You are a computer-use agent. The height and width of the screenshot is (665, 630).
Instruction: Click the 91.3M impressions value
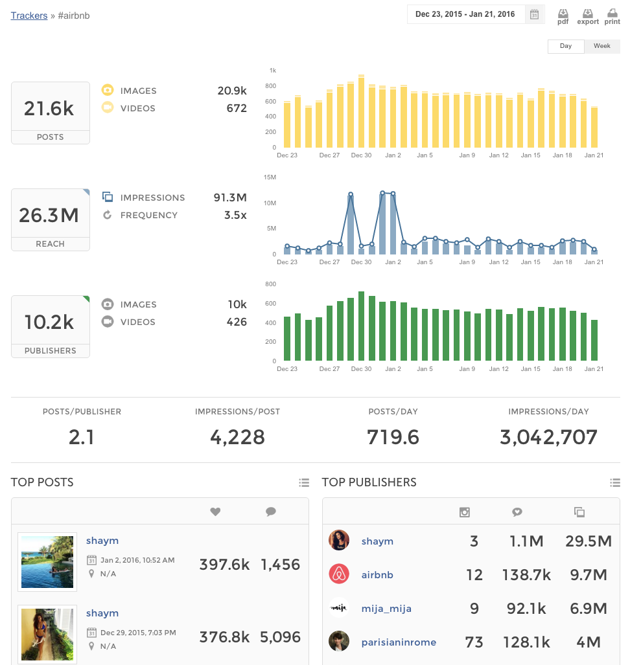(x=230, y=197)
